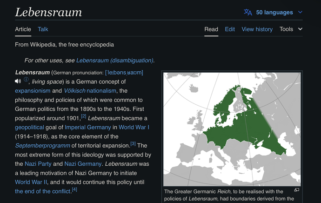The width and height of the screenshot is (321, 203).
Task: Expand the 50 languages dropdown arrow
Action: [x=300, y=12]
